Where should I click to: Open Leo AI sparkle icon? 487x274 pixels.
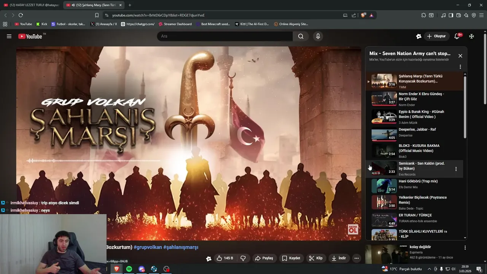tap(466, 15)
